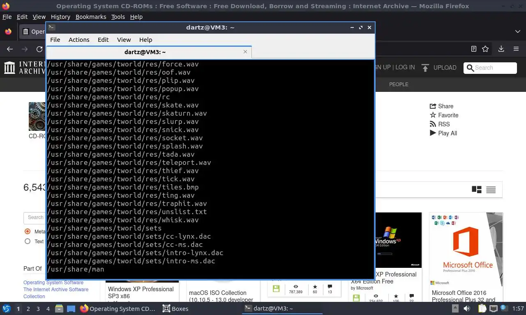526x315 pixels.
Task: Click the taskbar clock showing 1:57
Action: pos(518,308)
